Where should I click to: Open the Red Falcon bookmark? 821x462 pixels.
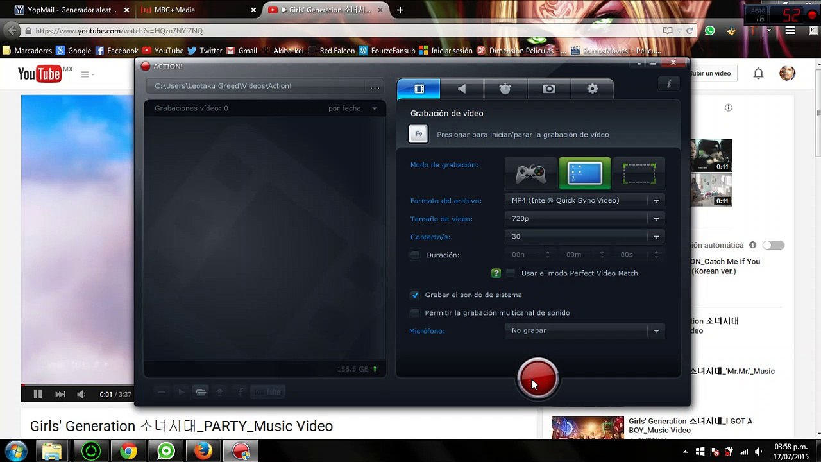point(332,51)
